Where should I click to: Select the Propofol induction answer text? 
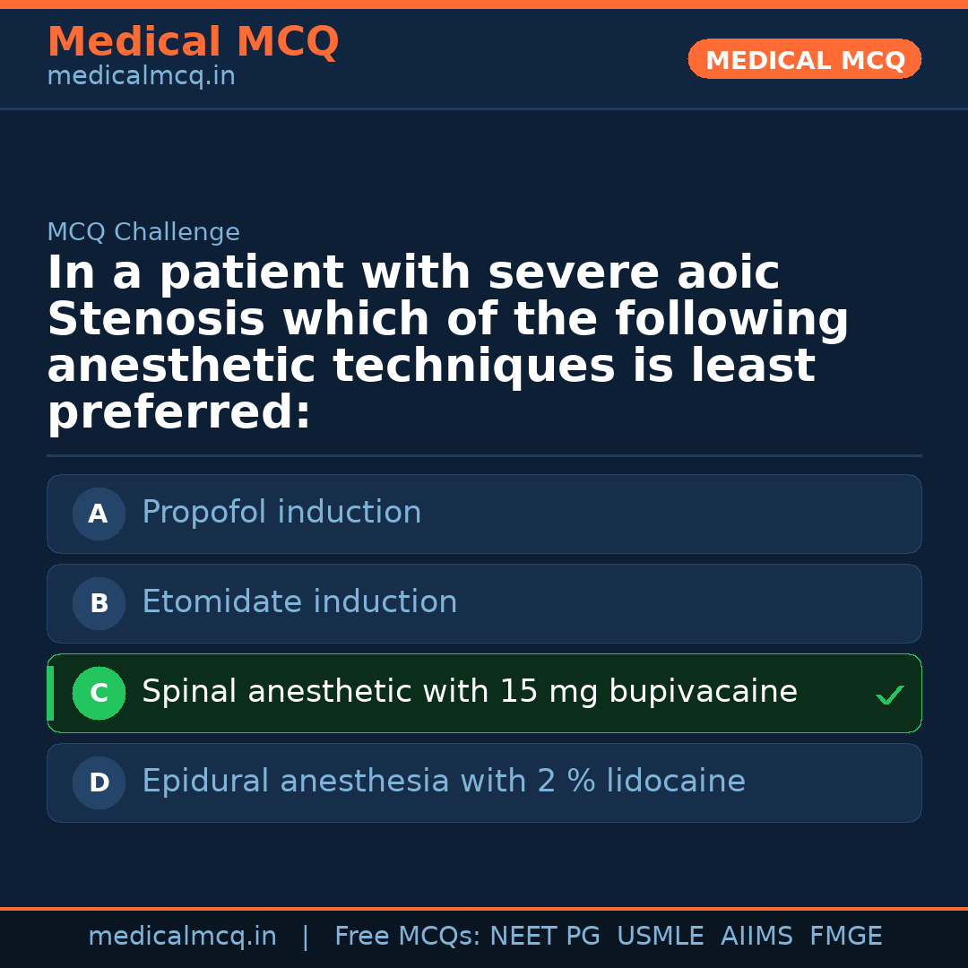tap(281, 513)
